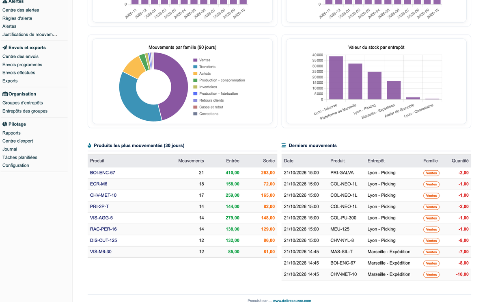Click the Ventes badge in MEU-125 row
The image size is (487, 302).
tap(431, 230)
